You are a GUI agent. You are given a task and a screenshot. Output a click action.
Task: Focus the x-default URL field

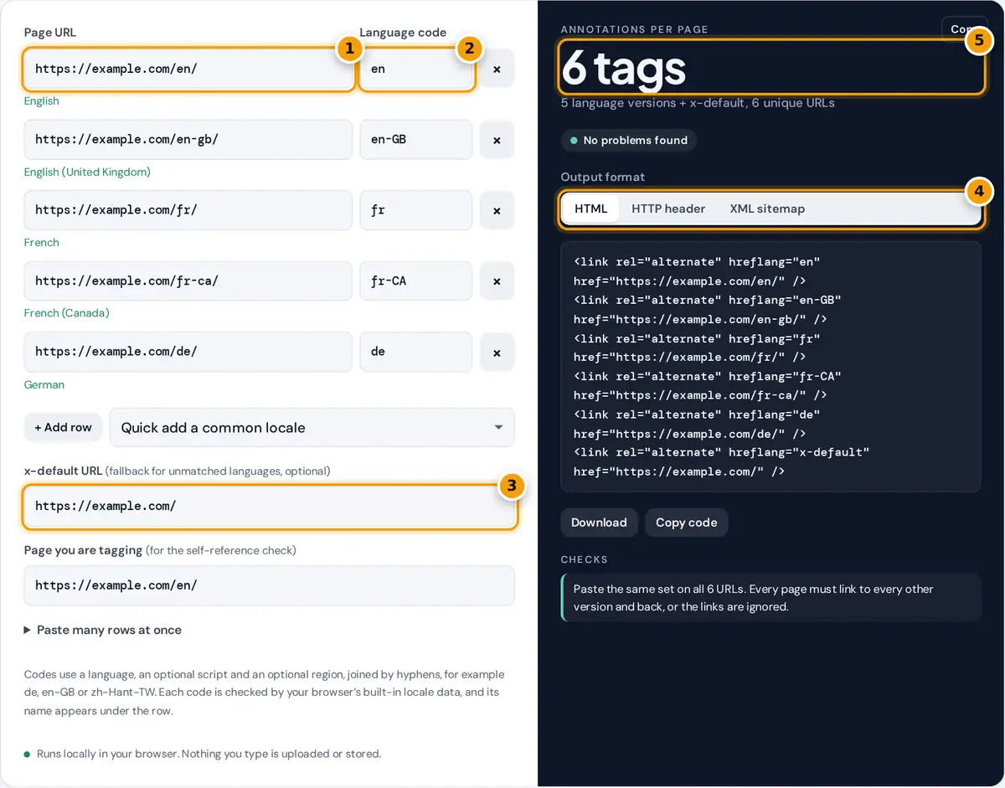(x=270, y=507)
